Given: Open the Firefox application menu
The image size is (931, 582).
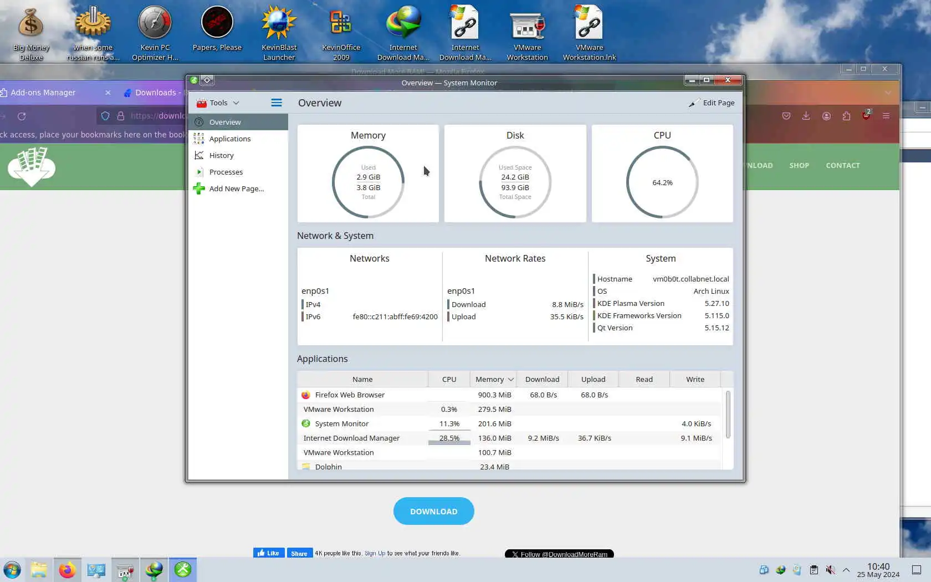Looking at the screenshot, I should click(x=886, y=116).
